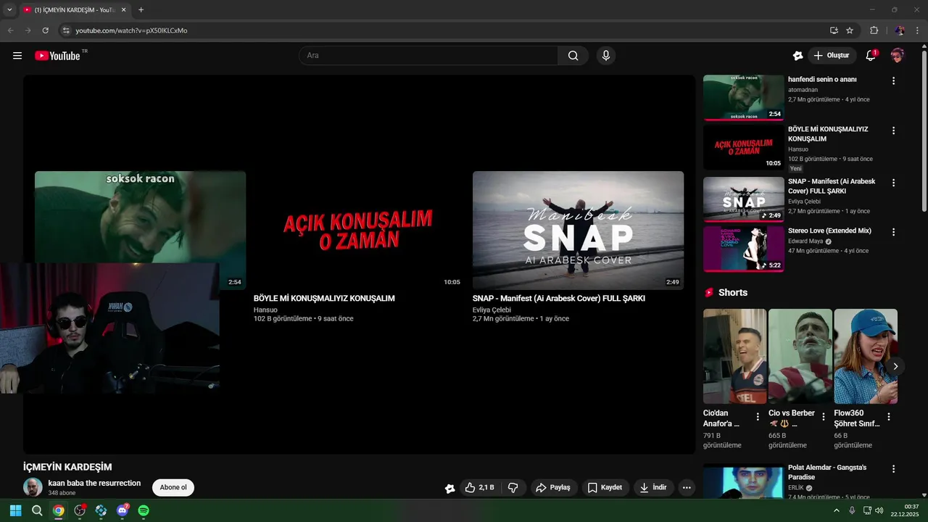The height and width of the screenshot is (522, 928).
Task: Open options for hanfendi senin o ananı
Action: point(893,80)
